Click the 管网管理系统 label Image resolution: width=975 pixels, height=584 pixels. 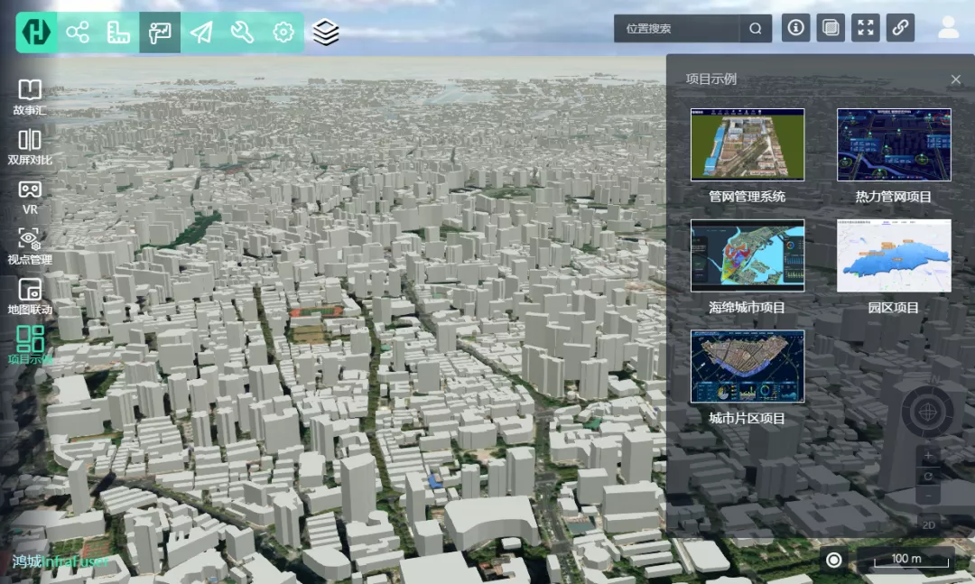[747, 197]
